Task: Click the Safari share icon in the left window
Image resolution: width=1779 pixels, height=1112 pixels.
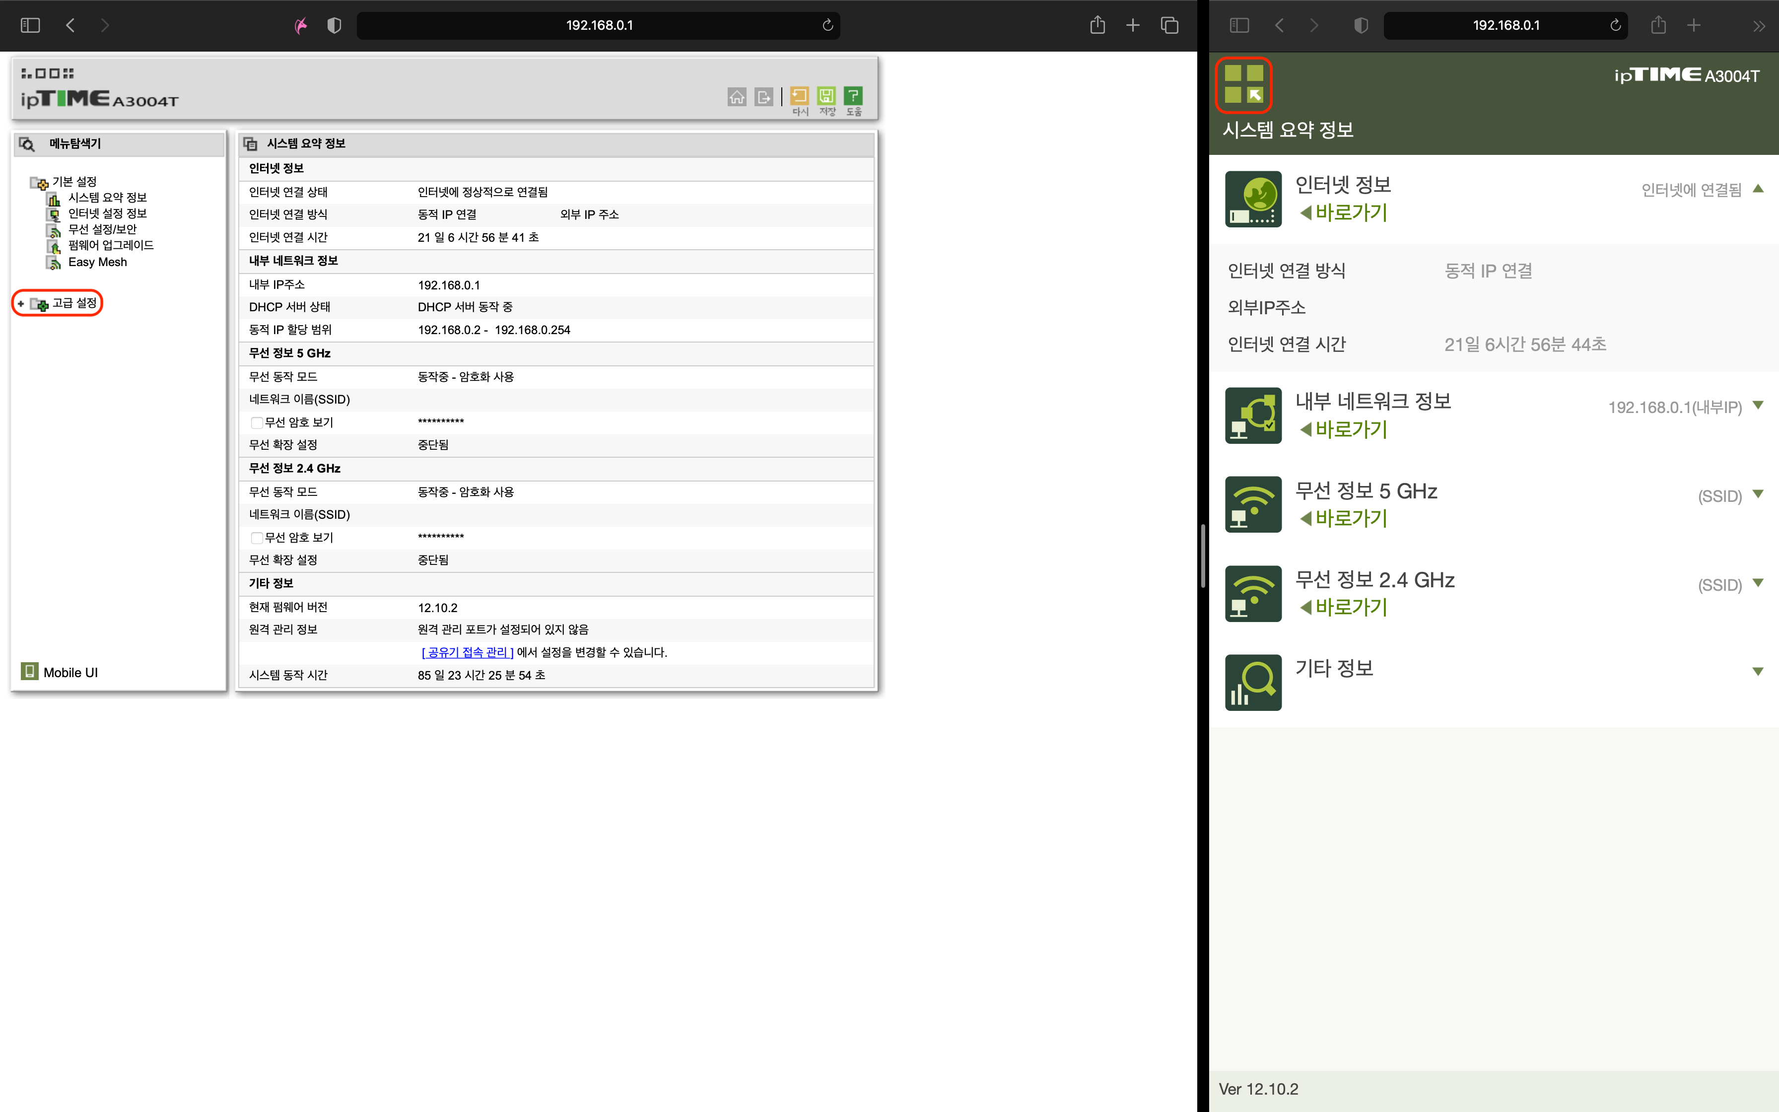Action: tap(1097, 25)
